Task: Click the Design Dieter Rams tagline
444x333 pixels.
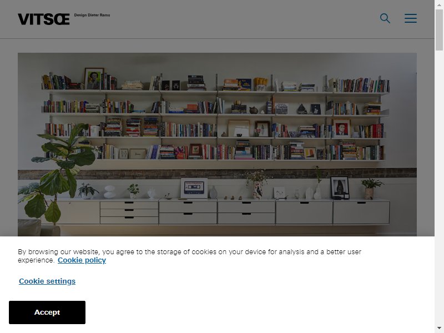Action: point(92,15)
